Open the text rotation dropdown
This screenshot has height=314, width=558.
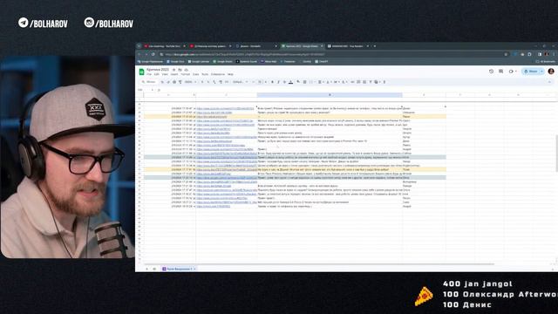pos(344,82)
